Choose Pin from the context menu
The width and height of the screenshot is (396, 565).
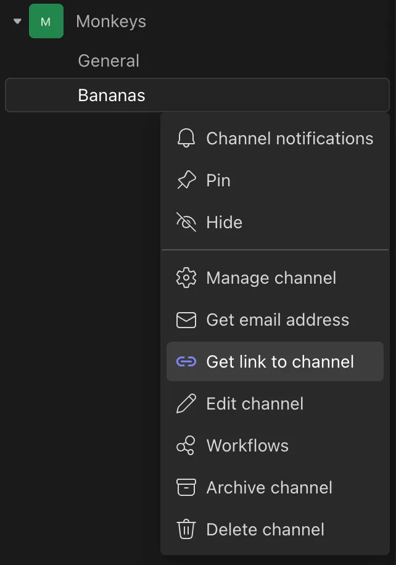pyautogui.click(x=275, y=180)
